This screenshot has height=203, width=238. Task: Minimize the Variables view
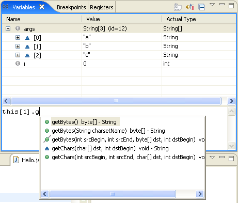pos(222,4)
